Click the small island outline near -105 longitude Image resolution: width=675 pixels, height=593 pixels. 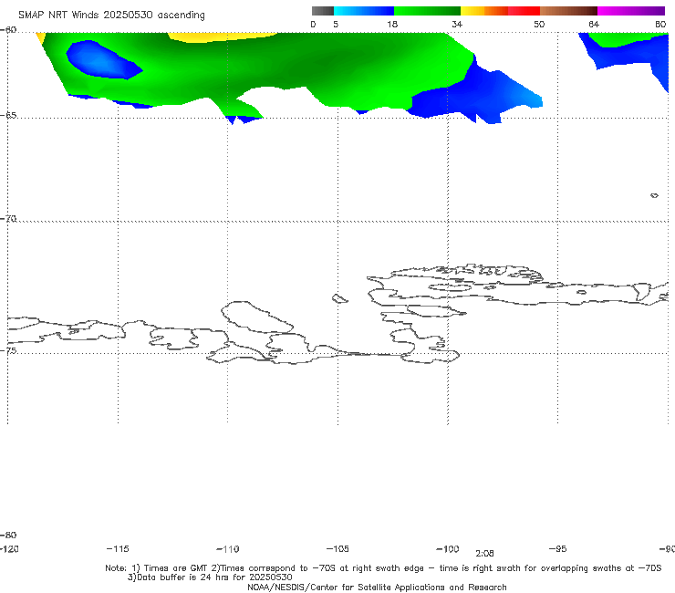pyautogui.click(x=339, y=298)
